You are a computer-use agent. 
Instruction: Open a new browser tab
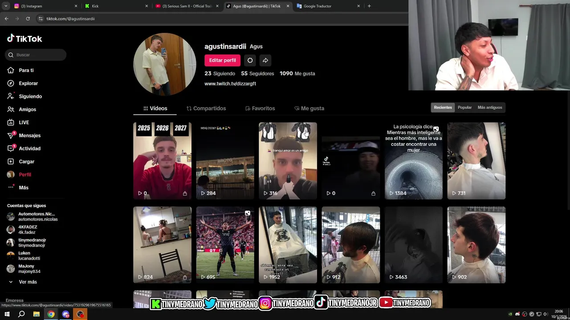coord(369,6)
